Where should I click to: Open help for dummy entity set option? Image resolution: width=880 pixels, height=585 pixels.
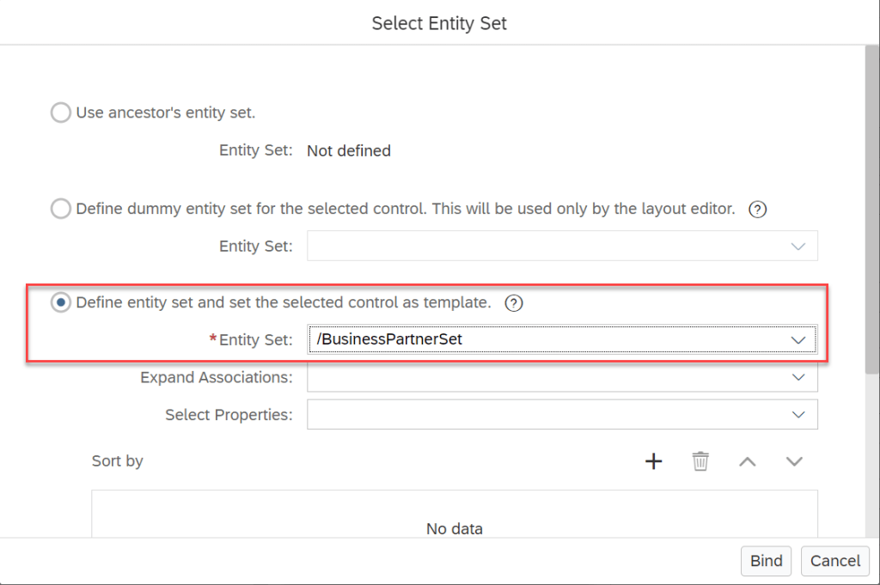click(x=757, y=209)
